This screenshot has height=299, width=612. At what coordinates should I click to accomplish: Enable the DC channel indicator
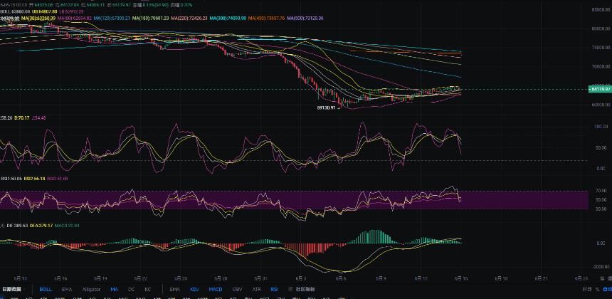[131, 289]
